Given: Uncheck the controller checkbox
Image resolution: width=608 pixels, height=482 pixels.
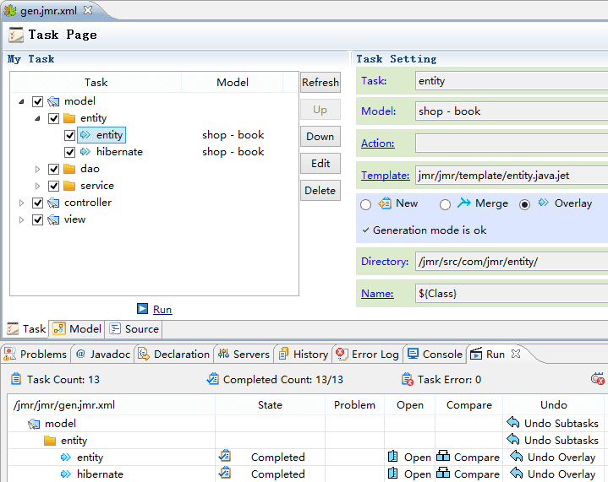Looking at the screenshot, I should 37,203.
